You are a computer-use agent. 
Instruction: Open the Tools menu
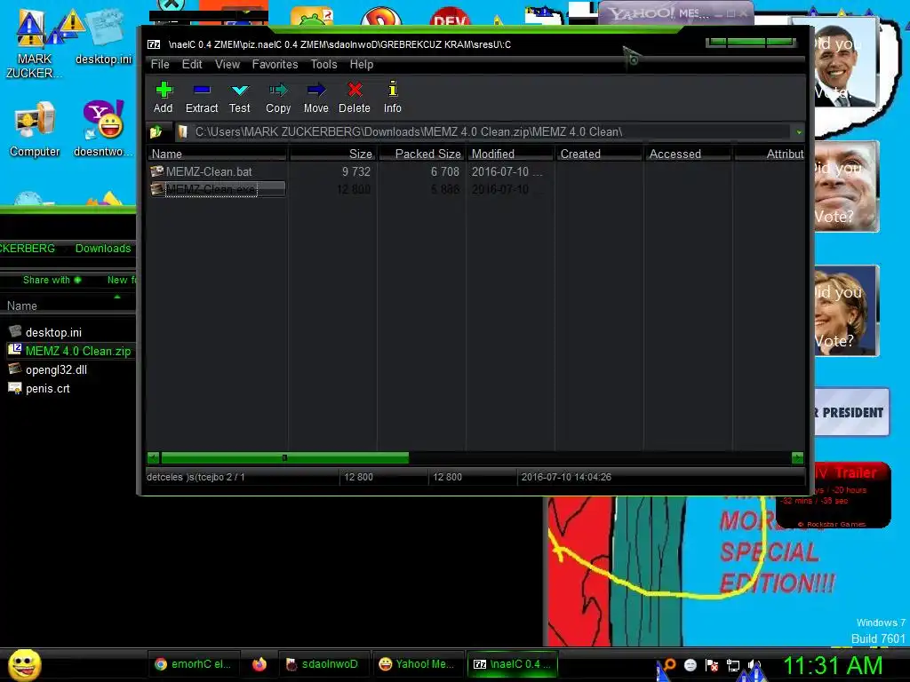(x=323, y=64)
